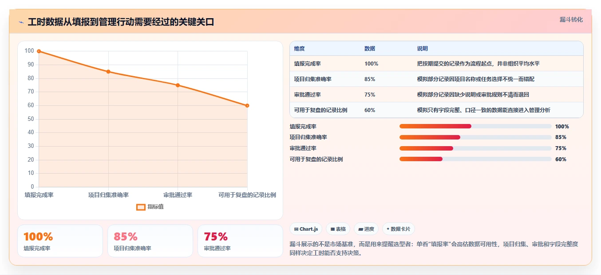Click the 75% cell in the table
Image resolution: width=601 pixels, height=275 pixels.
click(370, 95)
